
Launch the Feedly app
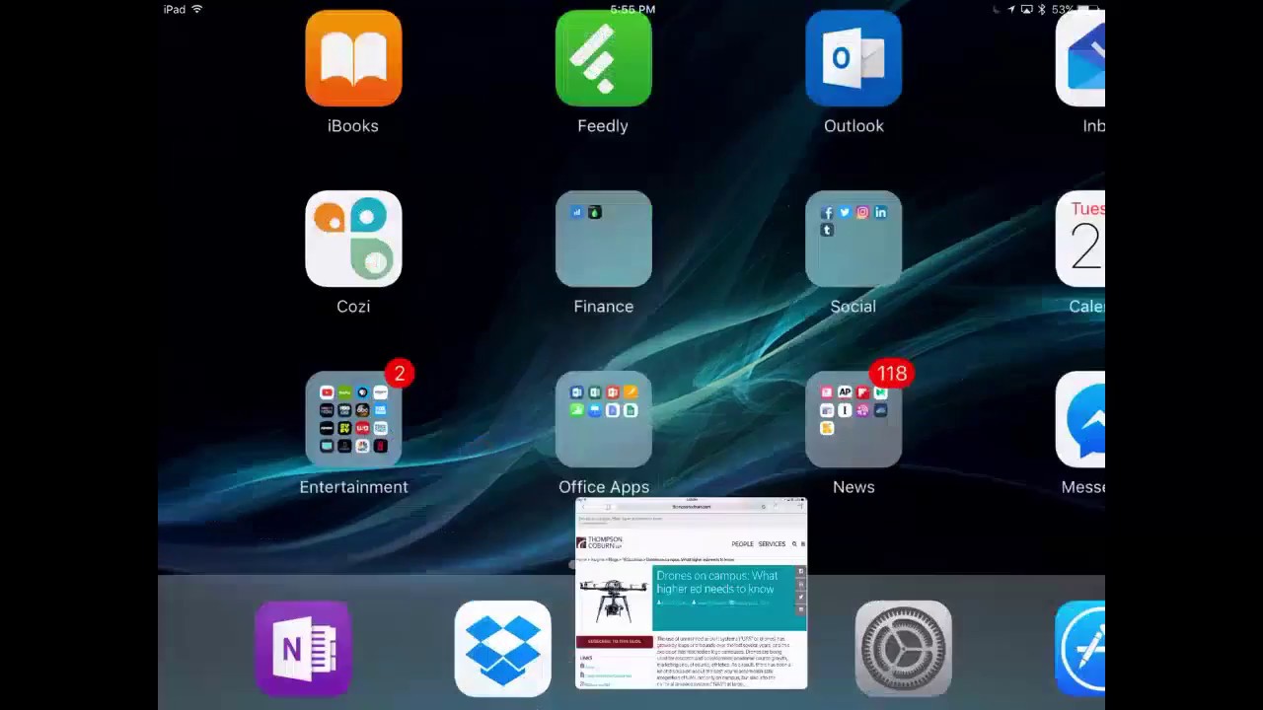[603, 58]
